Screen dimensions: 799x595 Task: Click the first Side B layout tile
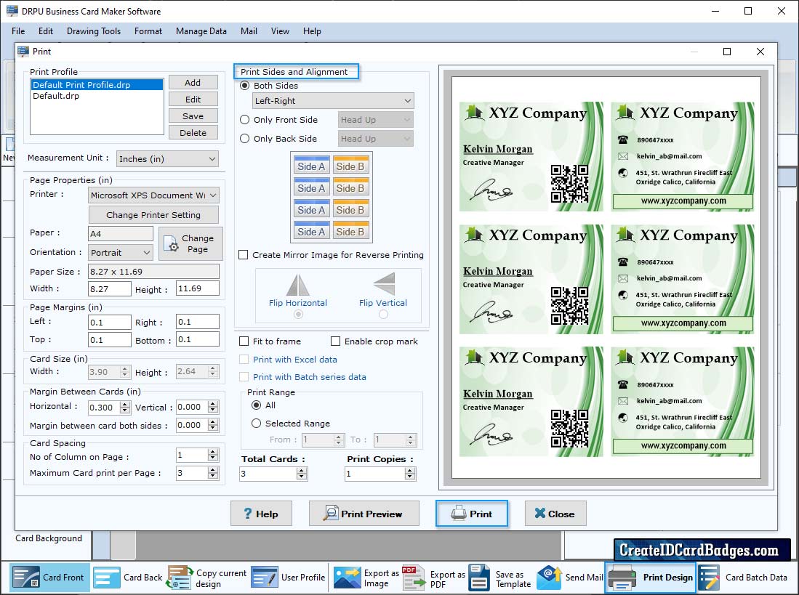[x=350, y=166]
